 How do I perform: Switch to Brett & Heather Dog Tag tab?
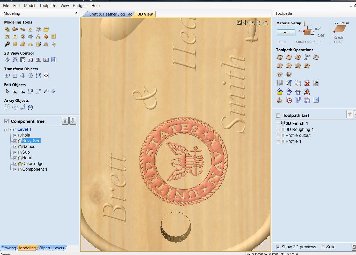[111, 14]
